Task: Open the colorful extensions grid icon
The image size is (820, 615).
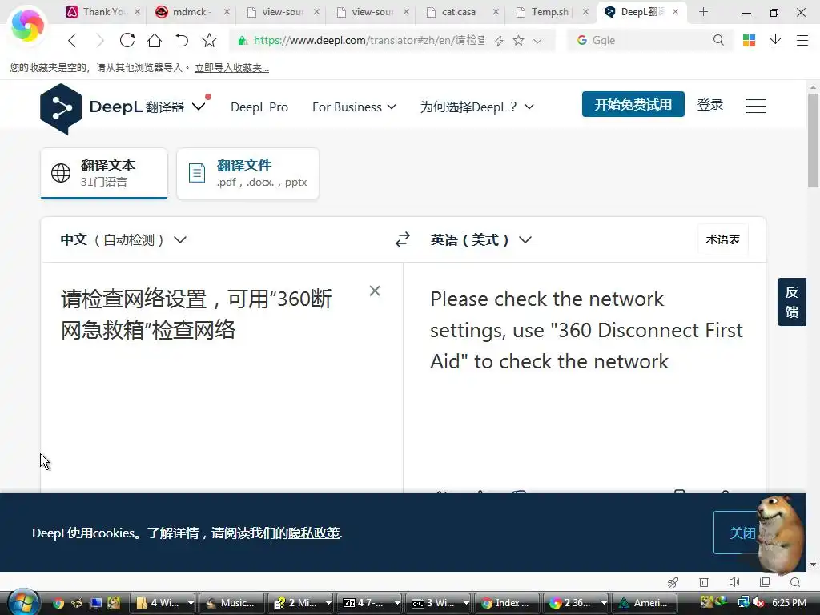Action: [749, 40]
